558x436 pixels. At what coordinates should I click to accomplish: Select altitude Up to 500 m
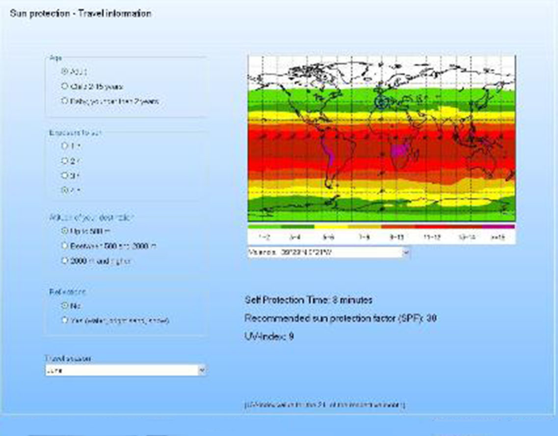click(64, 231)
